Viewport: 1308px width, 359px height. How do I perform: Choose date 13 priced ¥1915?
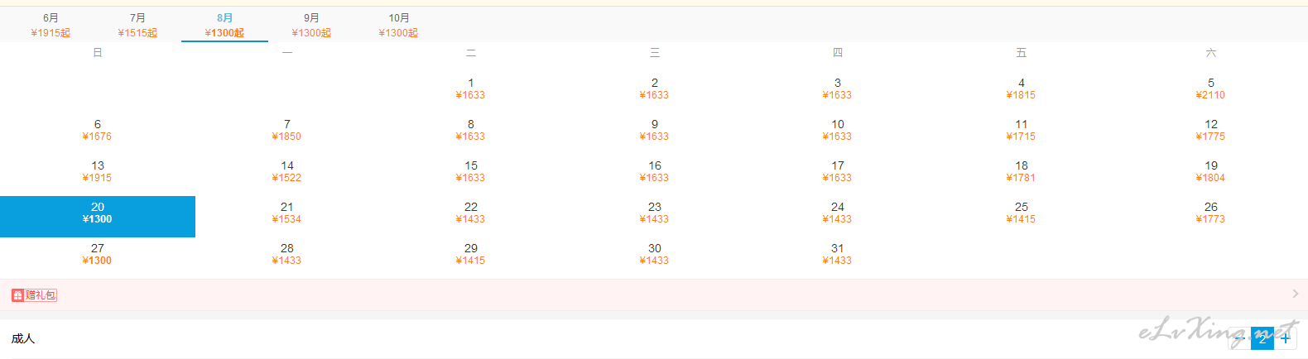98,171
